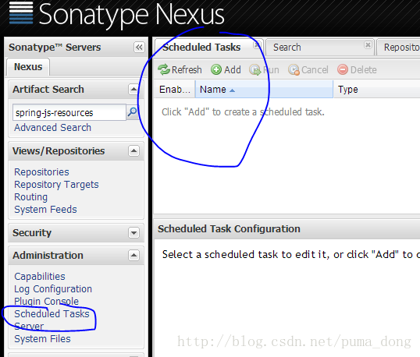Close the Search tab

click(368, 44)
